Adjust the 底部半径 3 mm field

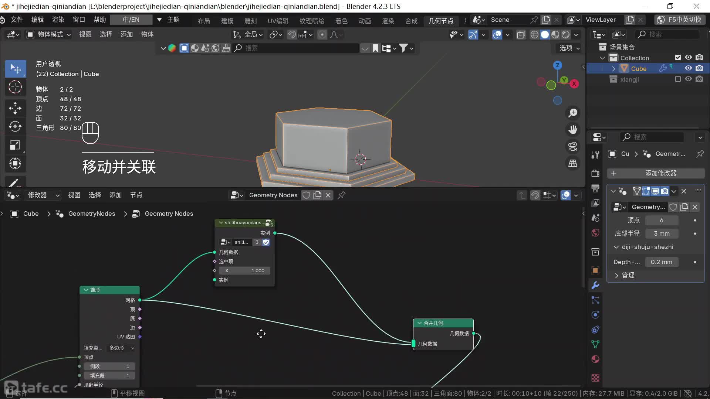(x=662, y=233)
